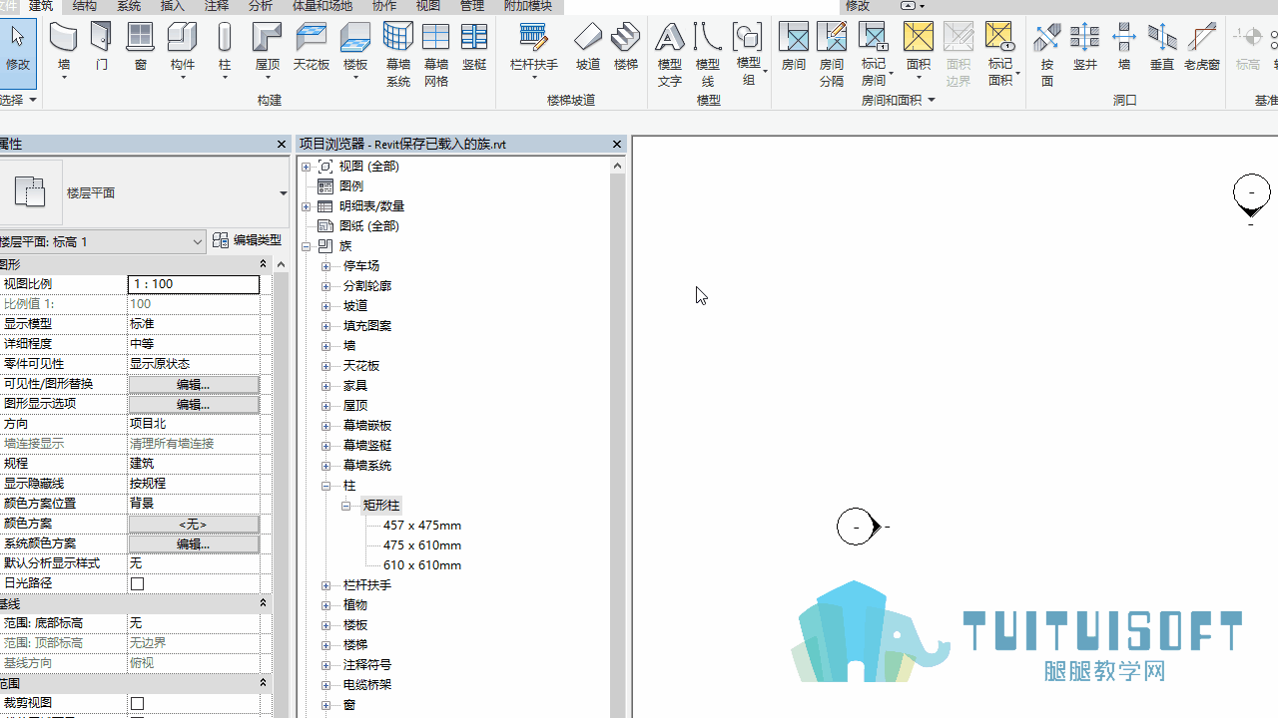The height and width of the screenshot is (718, 1278).
Task: Expand the 明细表/数量 tree node
Action: 307,206
